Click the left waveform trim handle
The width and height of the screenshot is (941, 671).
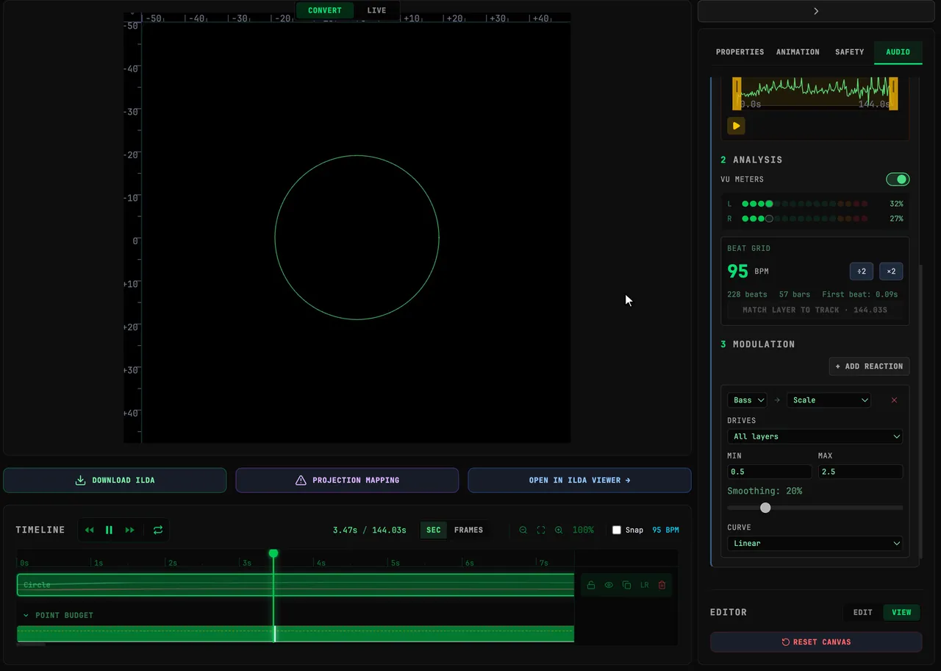(737, 94)
